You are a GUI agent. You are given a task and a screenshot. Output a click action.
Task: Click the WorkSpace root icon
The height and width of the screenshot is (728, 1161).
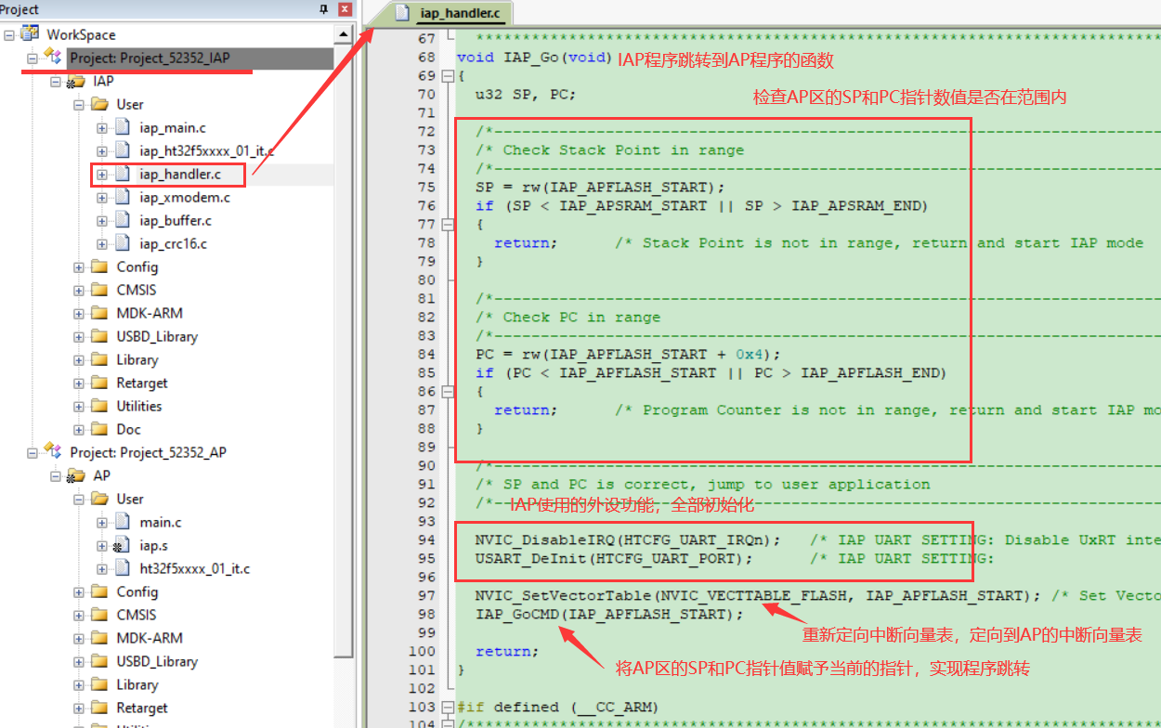(32, 34)
